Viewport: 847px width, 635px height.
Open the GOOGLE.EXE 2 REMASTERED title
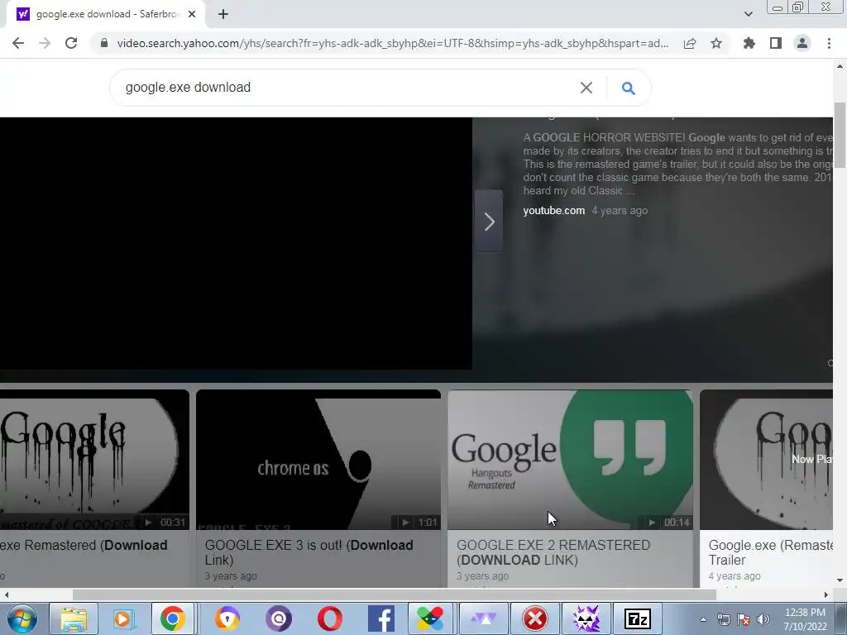[x=553, y=552]
